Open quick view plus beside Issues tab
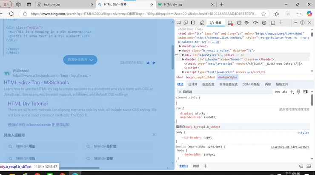Image resolution: width=315 pixels, height=175 pixels. pyautogui.click(x=205, y=166)
